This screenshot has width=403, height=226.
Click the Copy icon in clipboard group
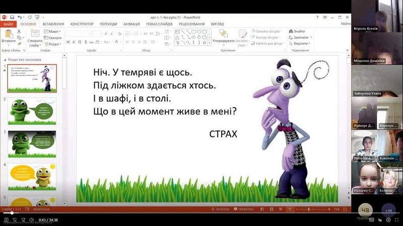click(19, 38)
